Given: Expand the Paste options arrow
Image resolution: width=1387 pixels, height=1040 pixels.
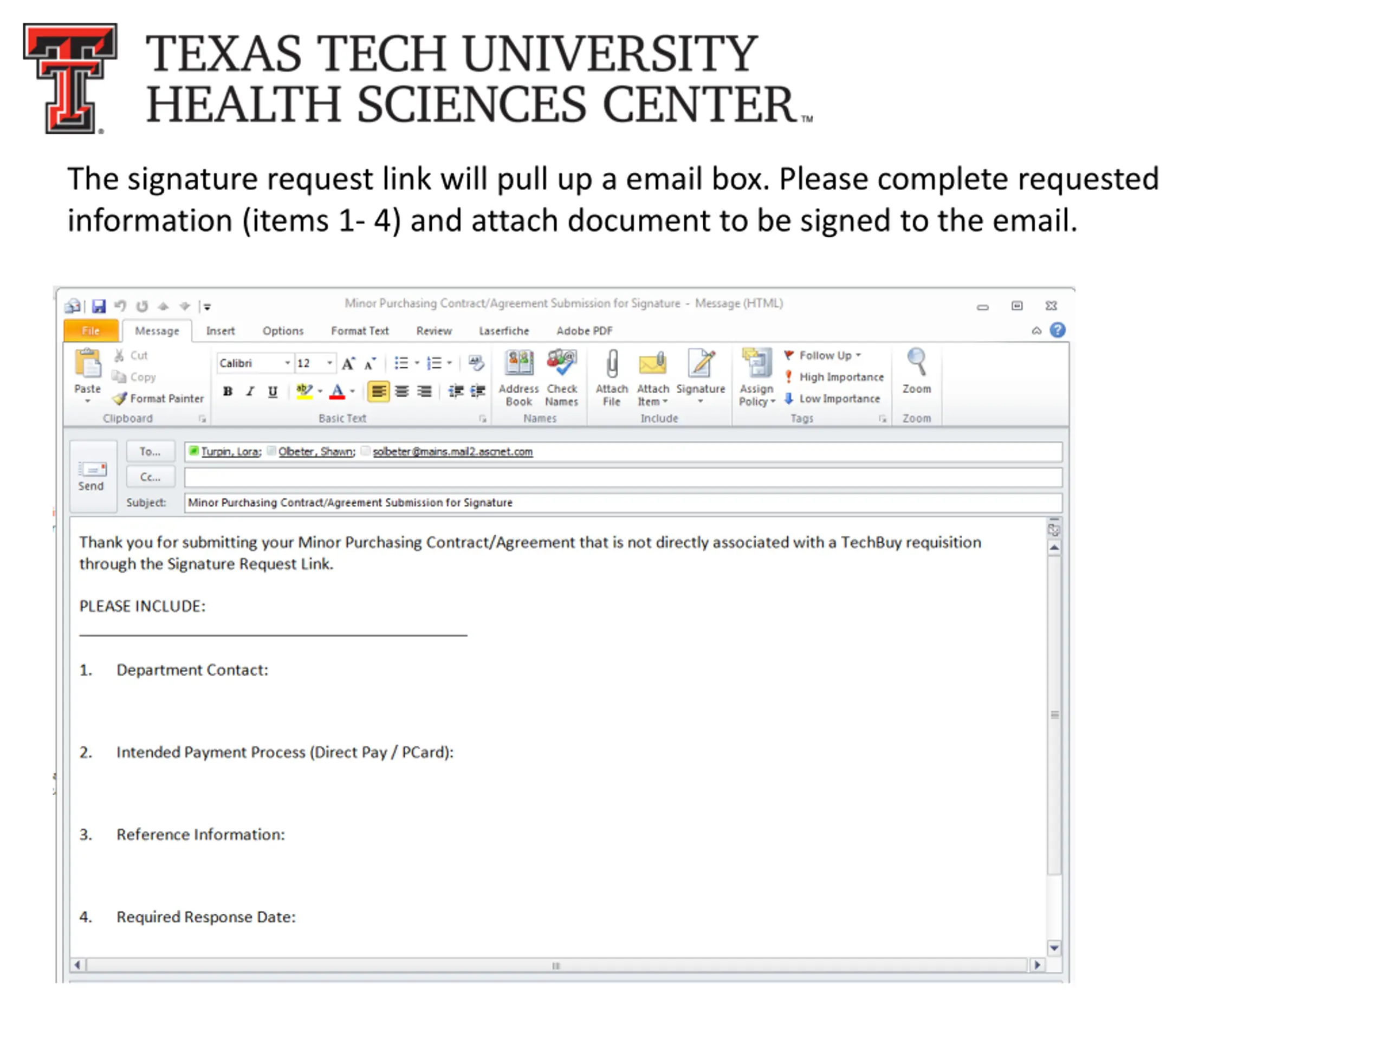Looking at the screenshot, I should [x=88, y=401].
